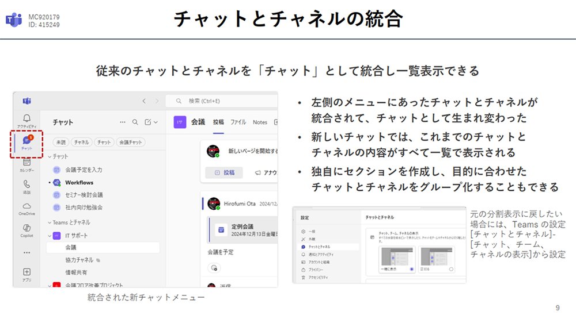The image size is (576, 323).
Task: Add a reaction with the emoji button
Action: [214, 268]
